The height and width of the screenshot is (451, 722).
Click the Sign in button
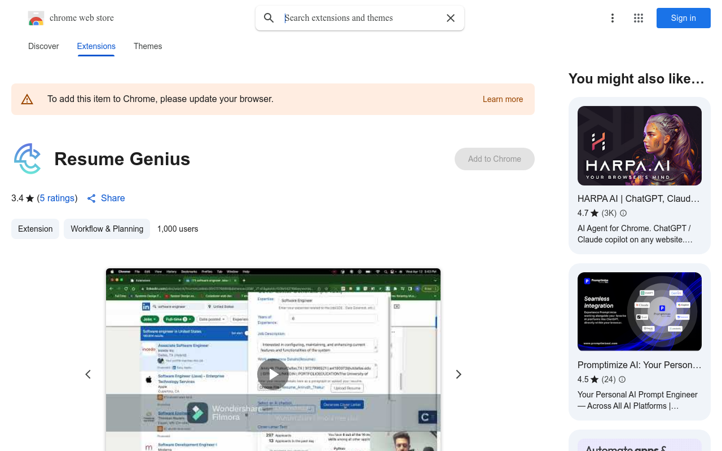684,18
